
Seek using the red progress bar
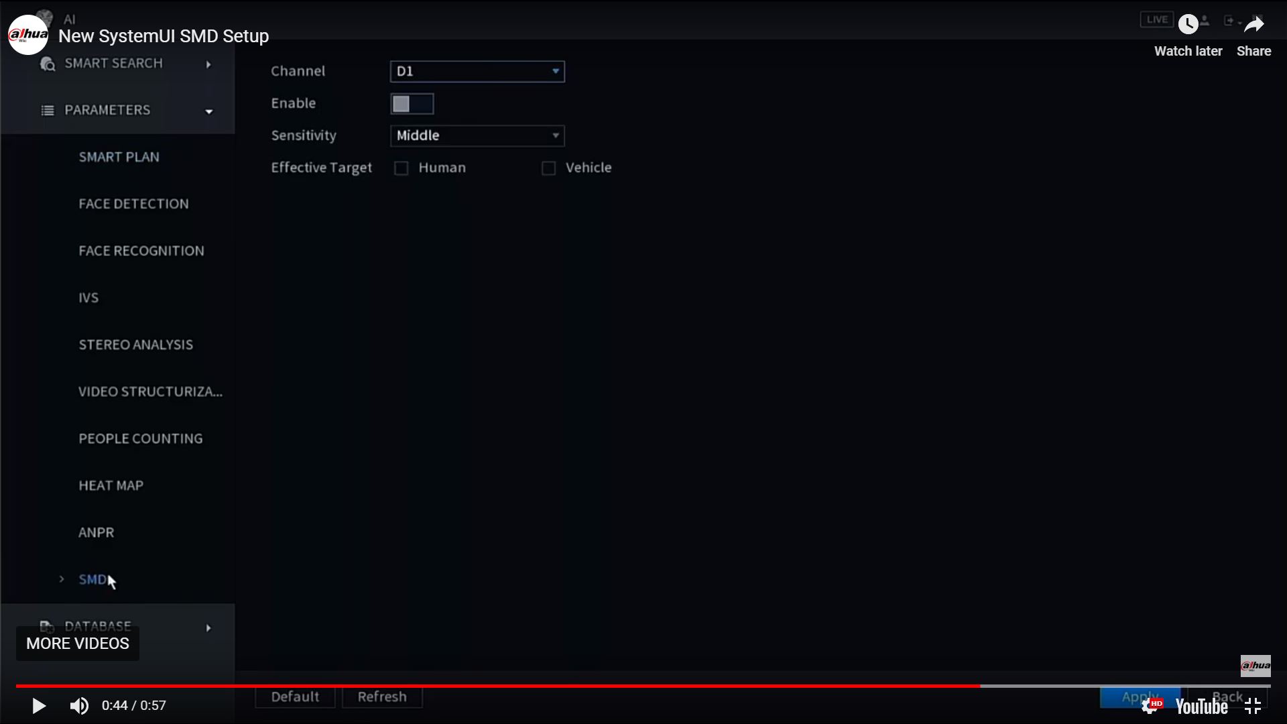point(496,686)
